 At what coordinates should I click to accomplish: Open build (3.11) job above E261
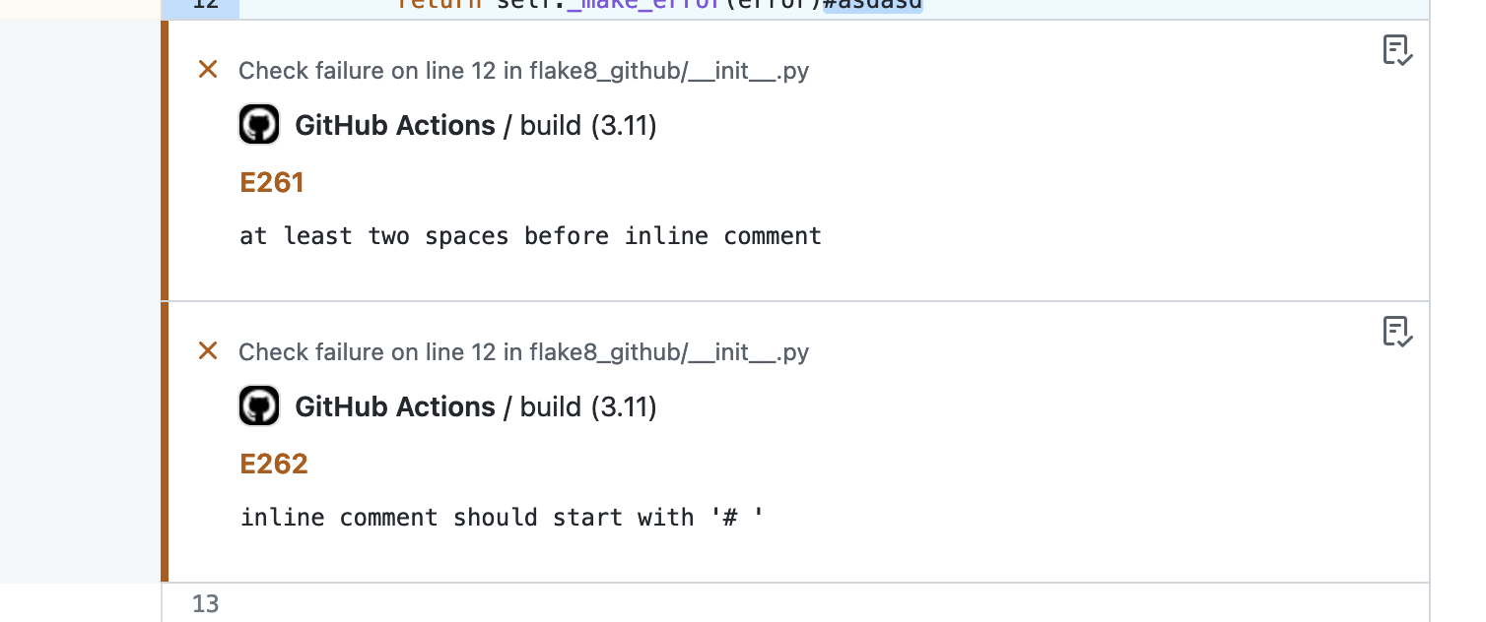[x=588, y=126]
